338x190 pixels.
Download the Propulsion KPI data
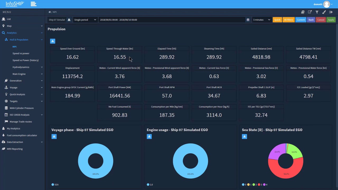[x=53, y=41]
